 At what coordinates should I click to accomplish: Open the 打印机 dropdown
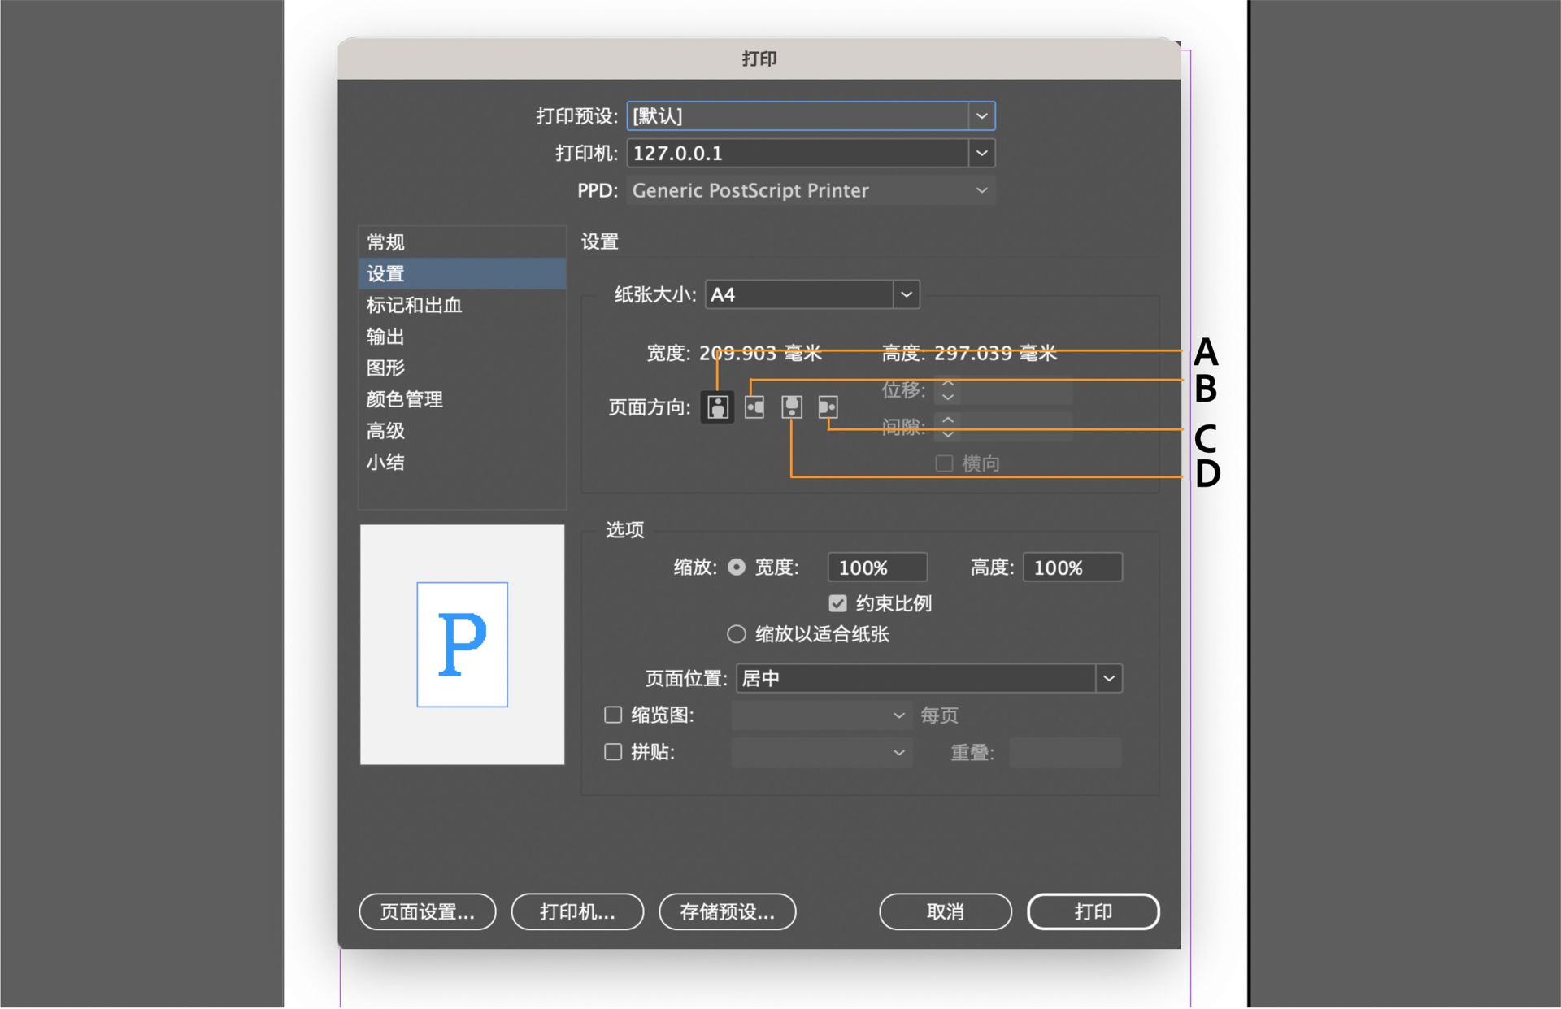point(981,153)
